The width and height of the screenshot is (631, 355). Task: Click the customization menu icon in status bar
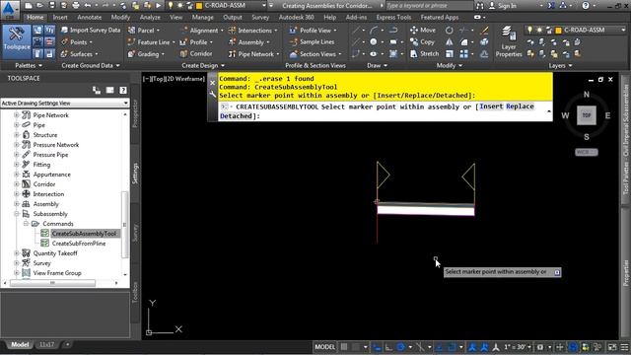tap(624, 347)
